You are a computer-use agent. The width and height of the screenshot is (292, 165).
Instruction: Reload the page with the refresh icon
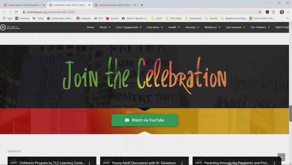pos(16,12)
